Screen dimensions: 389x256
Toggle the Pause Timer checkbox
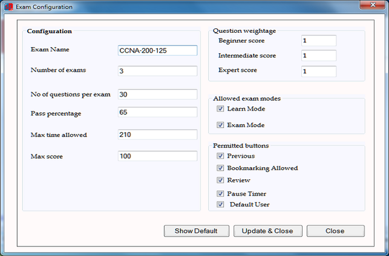point(220,194)
